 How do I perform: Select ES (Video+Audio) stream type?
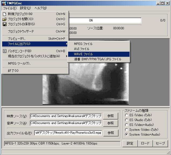[127, 125]
